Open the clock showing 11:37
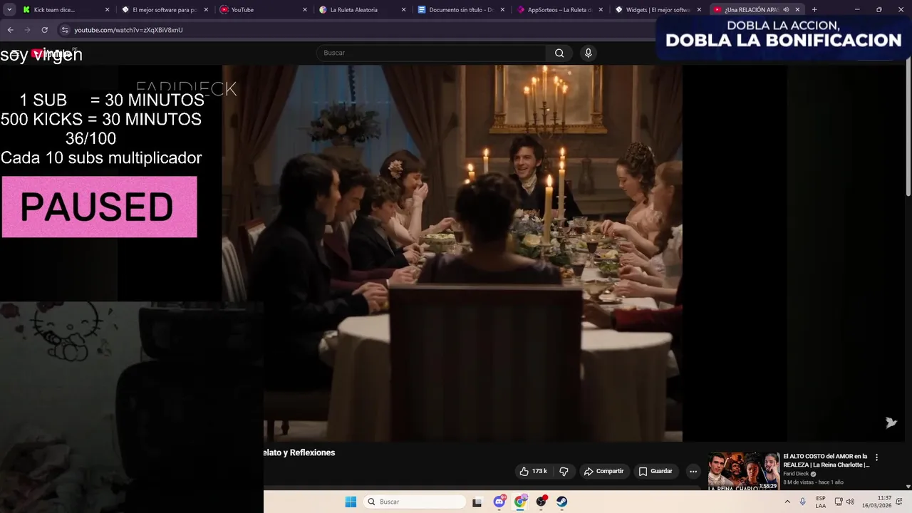This screenshot has height=513, width=912. [876, 502]
